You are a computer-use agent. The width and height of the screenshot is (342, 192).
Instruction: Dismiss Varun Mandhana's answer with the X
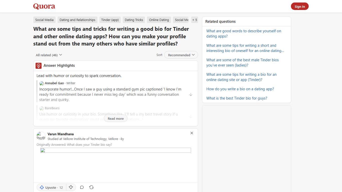click(192, 133)
